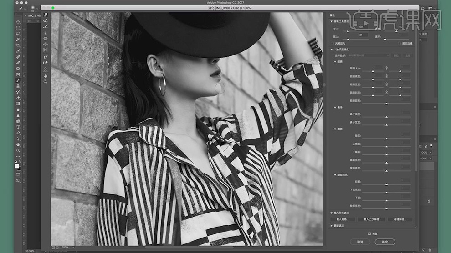Adjust the 下巴高度 chin height slider
This screenshot has height=253, width=451.
coord(386,193)
